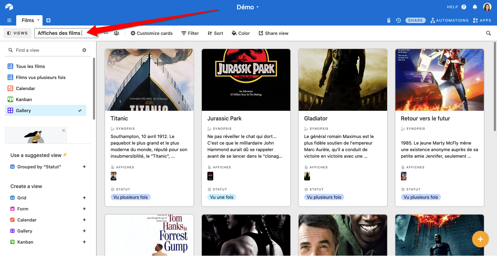Click 'Vu plusieurs fois' status on Titanic

coord(131,197)
